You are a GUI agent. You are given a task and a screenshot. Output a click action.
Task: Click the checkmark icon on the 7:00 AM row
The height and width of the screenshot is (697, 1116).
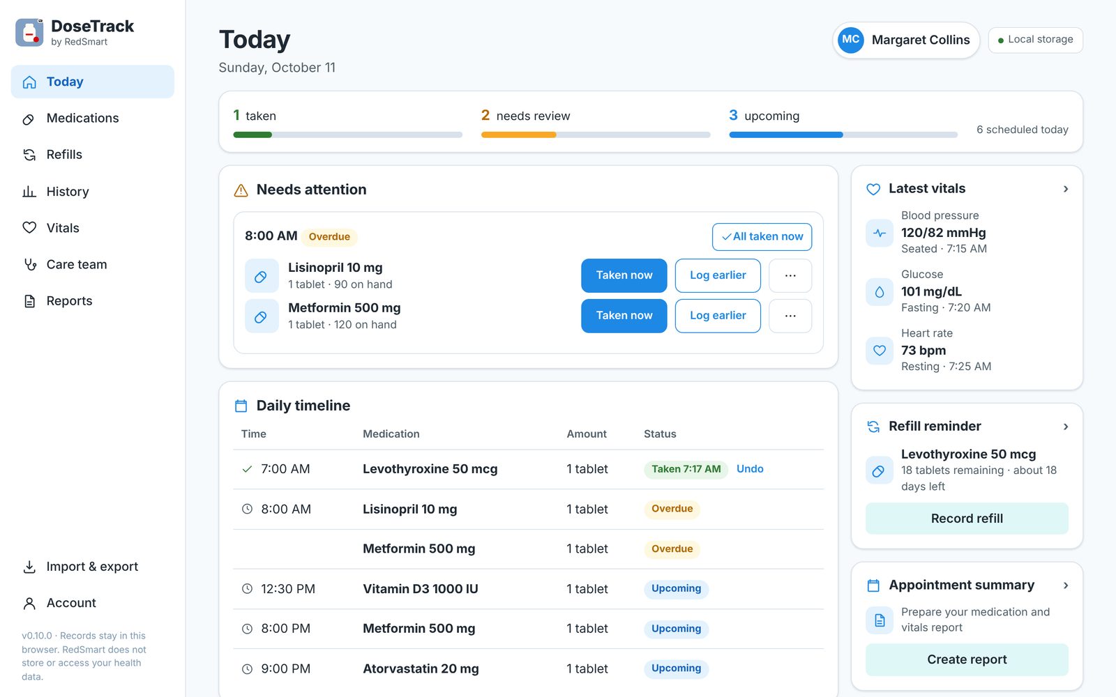pos(247,469)
